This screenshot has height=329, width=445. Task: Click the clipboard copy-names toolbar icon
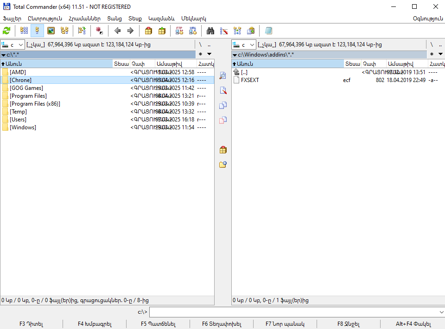tap(251, 31)
